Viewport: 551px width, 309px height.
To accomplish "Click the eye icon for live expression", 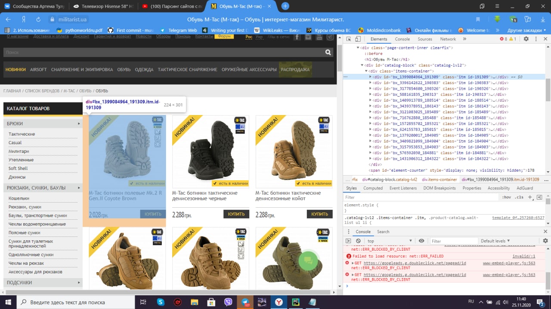I will pos(421,241).
